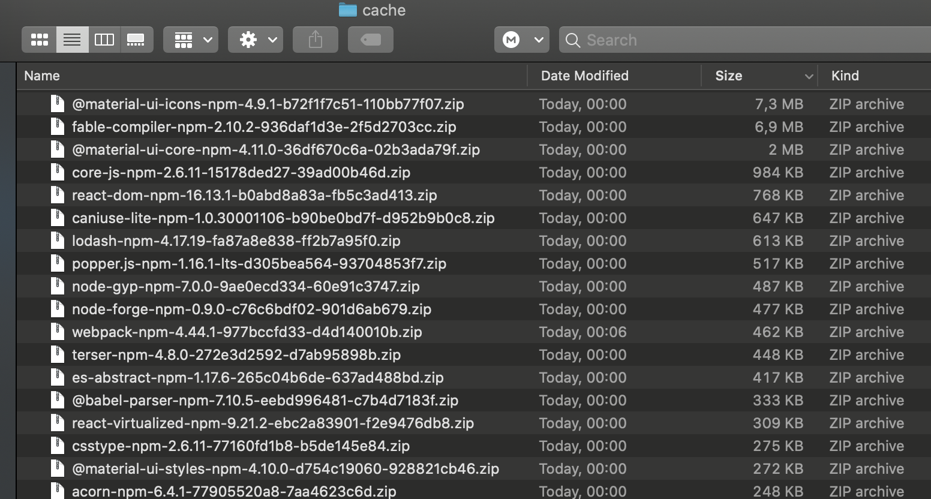931x499 pixels.
Task: Open the group-by arrangement dropdown
Action: [x=191, y=40]
